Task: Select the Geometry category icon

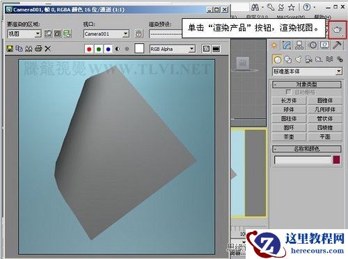Action: tap(277, 60)
